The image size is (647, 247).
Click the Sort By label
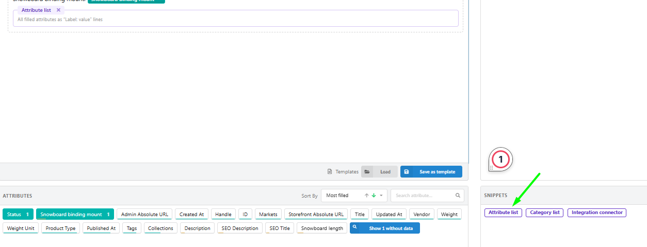310,196
